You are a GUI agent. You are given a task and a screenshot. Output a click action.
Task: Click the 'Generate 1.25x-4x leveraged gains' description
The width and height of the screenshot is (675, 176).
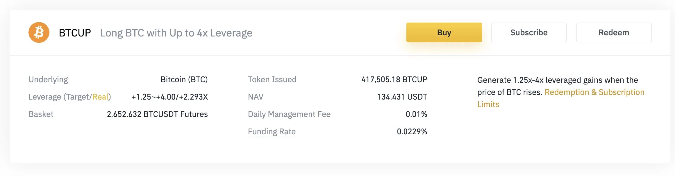pos(557,80)
